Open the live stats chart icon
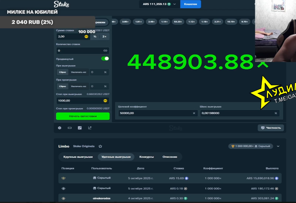This screenshot has width=296, height=203. coord(80,128)
